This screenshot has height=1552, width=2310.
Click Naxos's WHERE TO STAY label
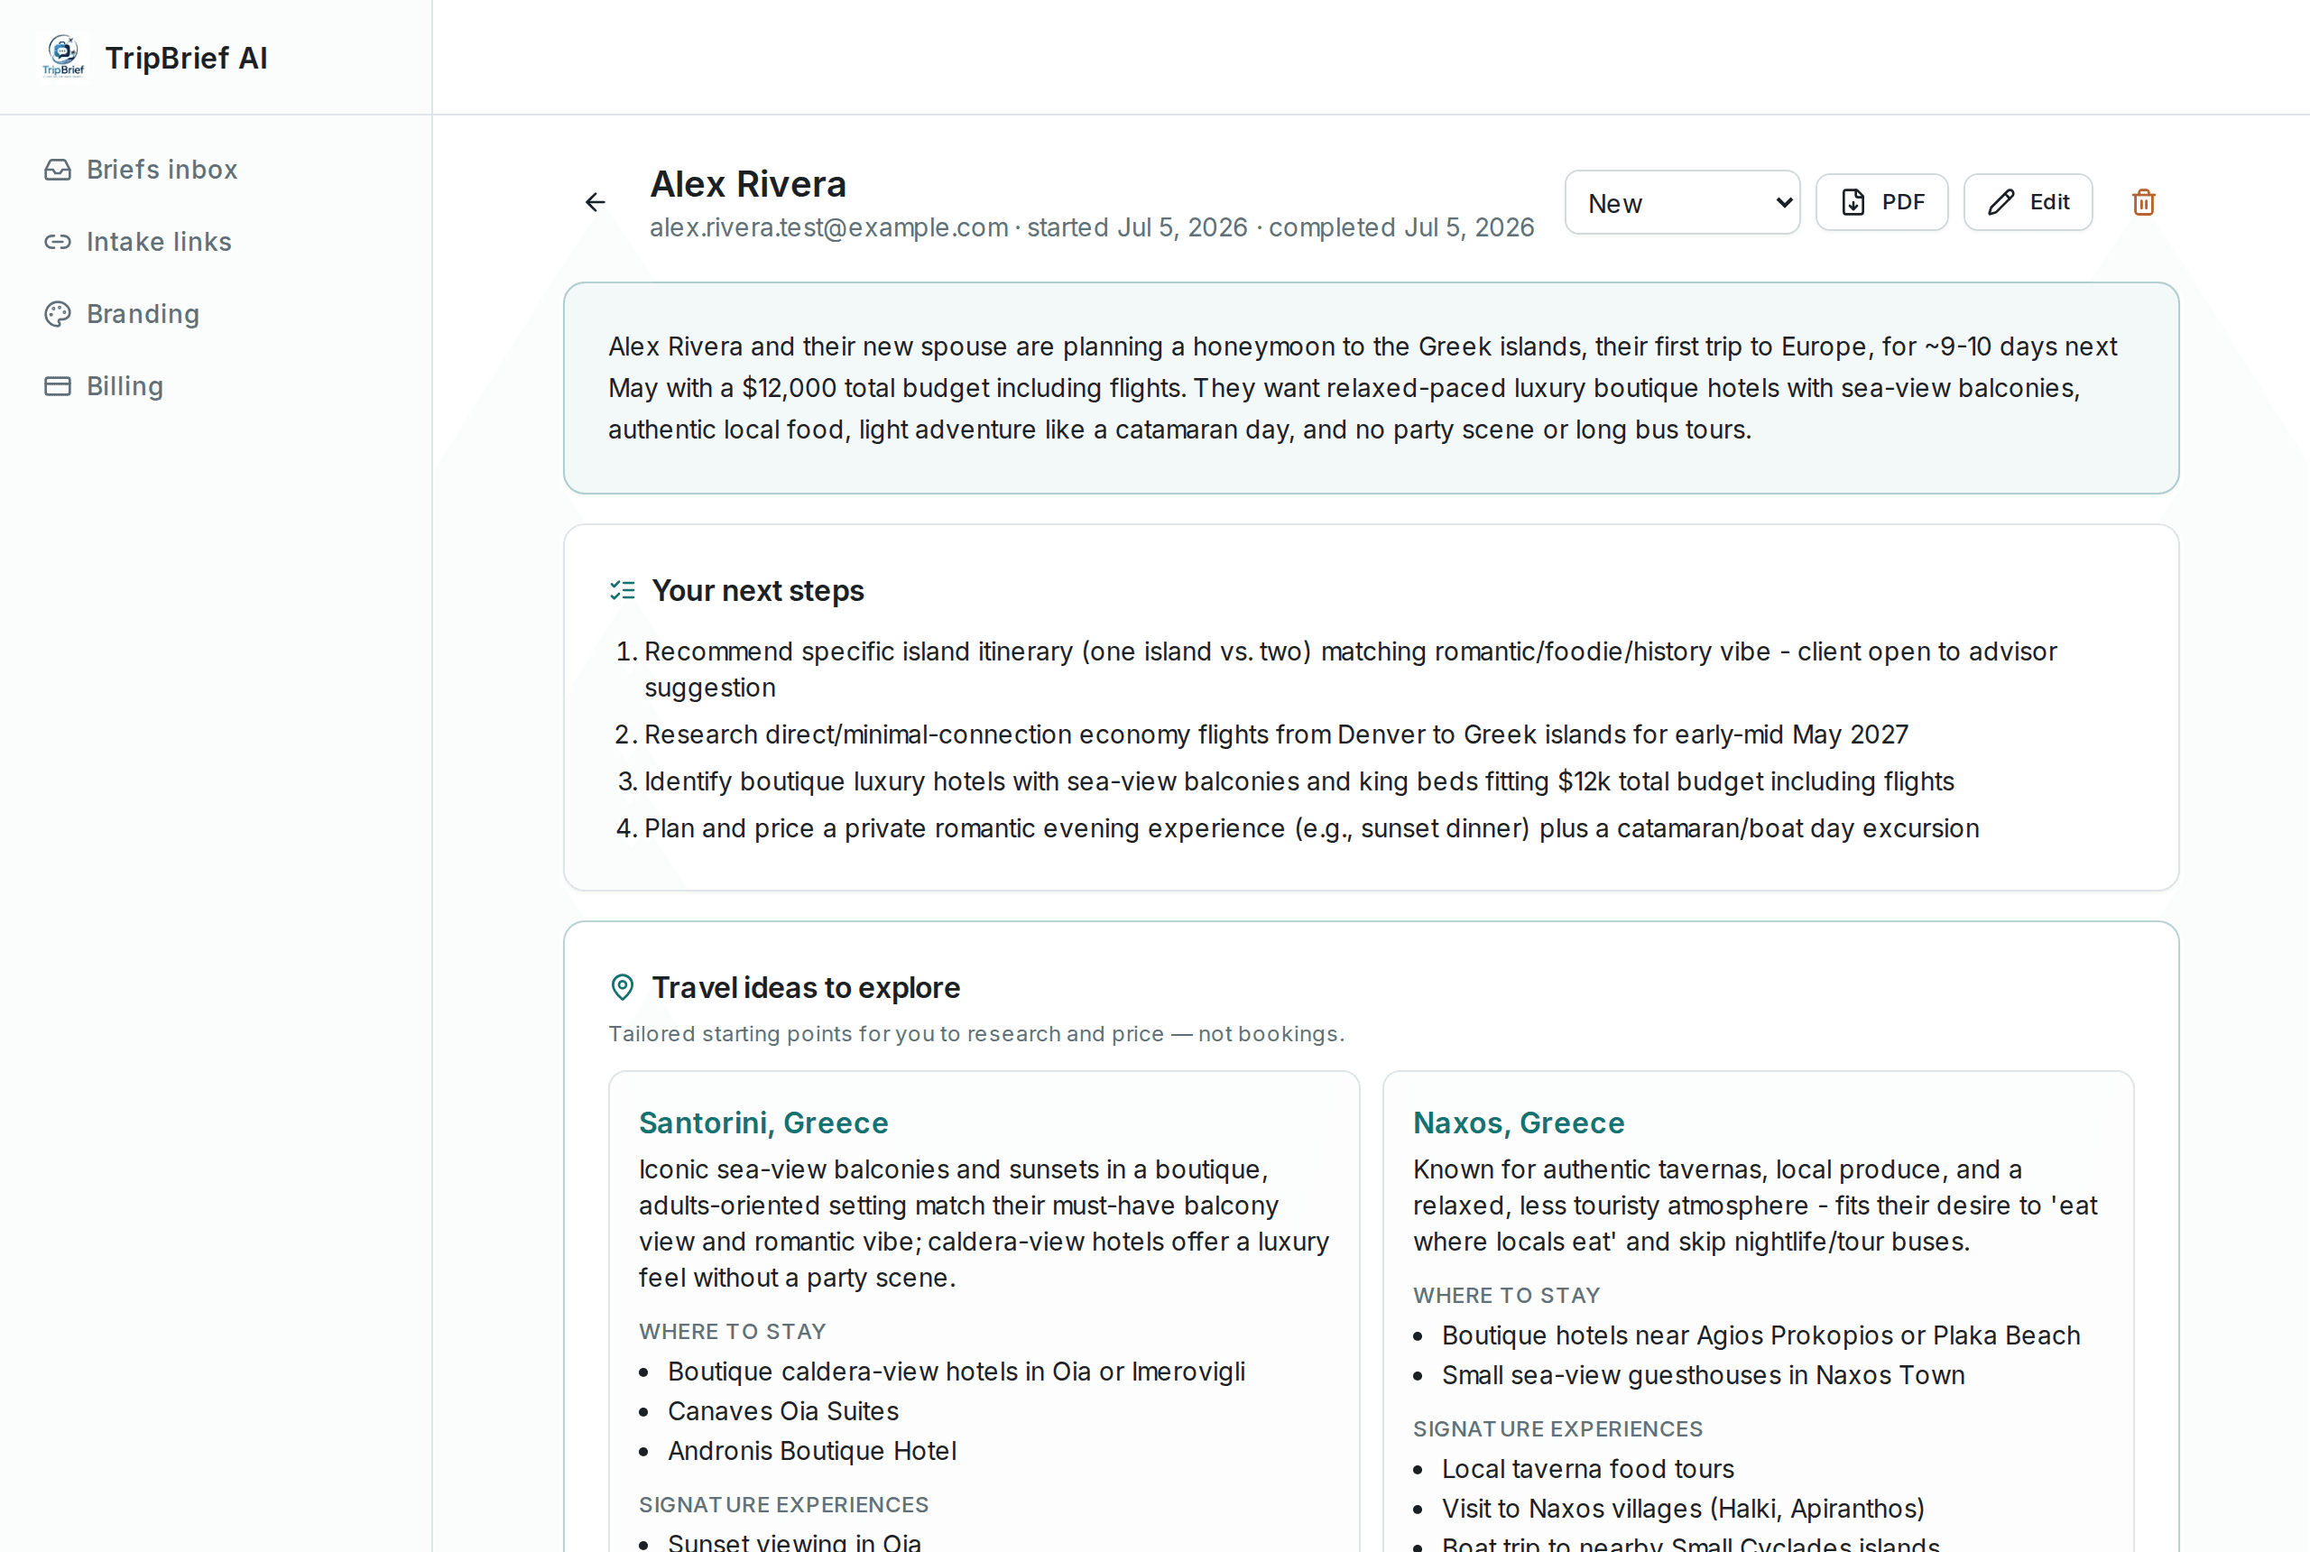coord(1506,1296)
